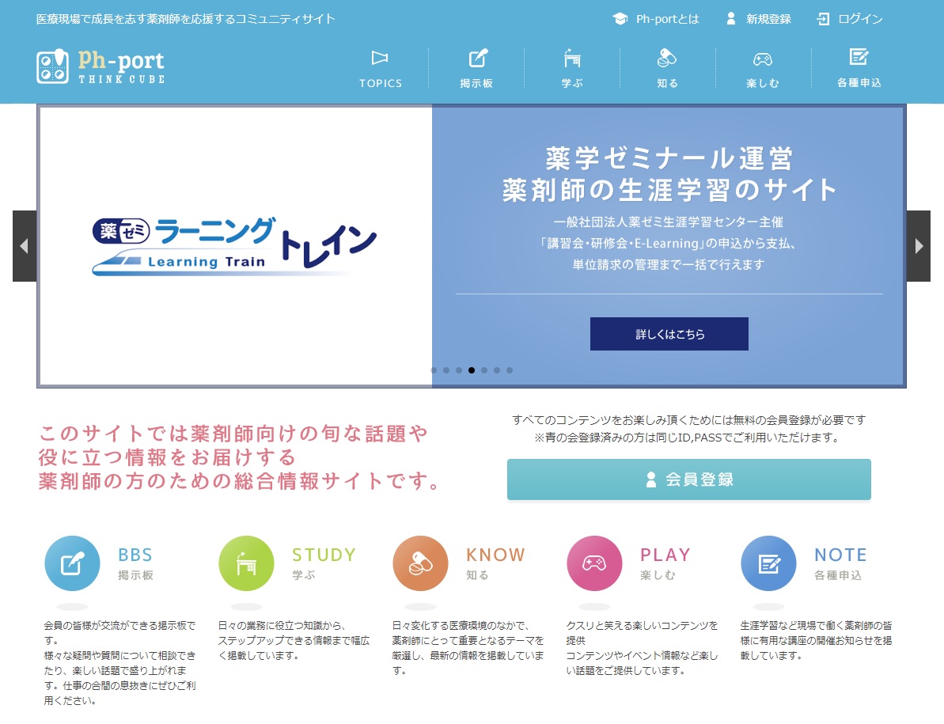
Task: Open the 知る menu label
Action: (x=667, y=83)
